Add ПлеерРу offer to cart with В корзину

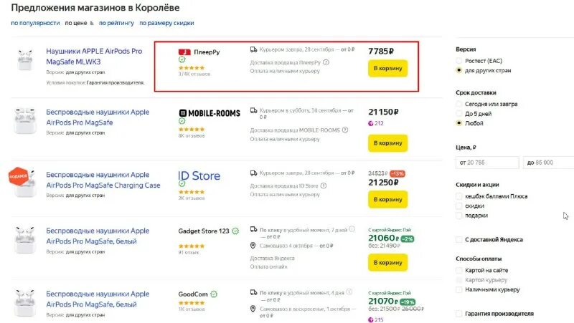tap(387, 68)
